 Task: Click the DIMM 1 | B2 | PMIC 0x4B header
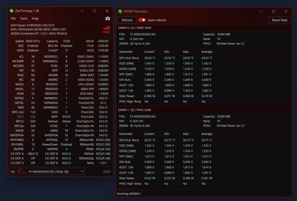(135, 110)
